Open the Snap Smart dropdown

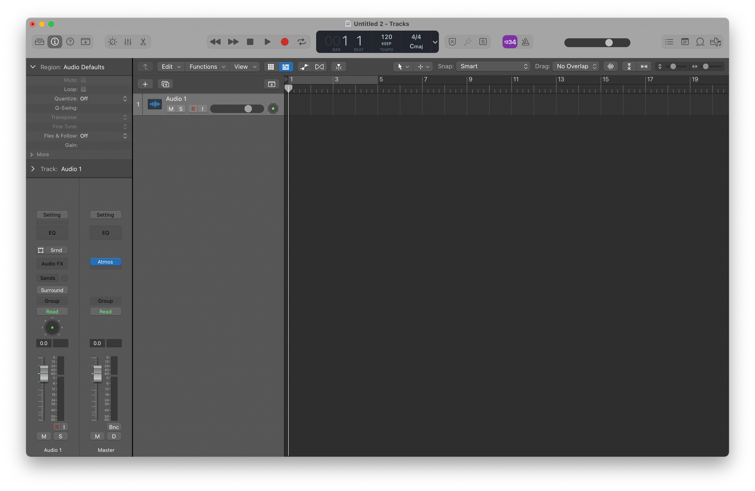point(493,66)
